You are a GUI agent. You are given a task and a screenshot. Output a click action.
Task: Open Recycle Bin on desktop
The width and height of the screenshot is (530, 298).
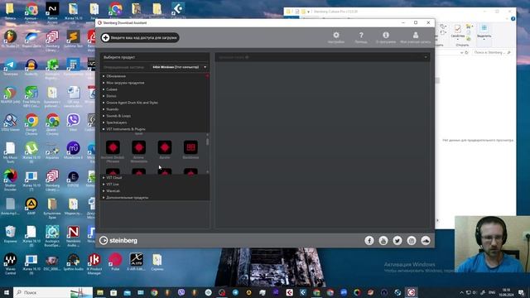coord(11,233)
